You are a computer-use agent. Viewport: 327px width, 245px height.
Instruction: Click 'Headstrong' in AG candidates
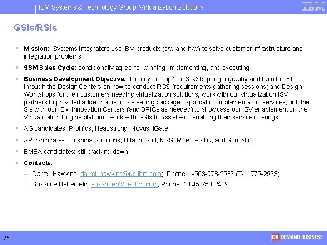[111, 128]
